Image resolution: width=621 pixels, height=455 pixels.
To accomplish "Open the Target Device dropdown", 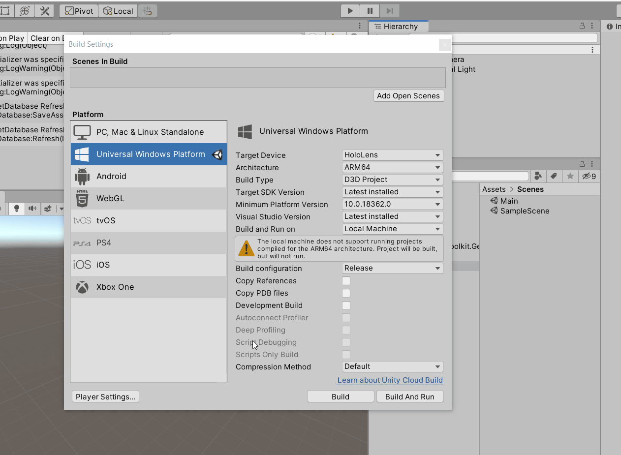I will click(393, 155).
